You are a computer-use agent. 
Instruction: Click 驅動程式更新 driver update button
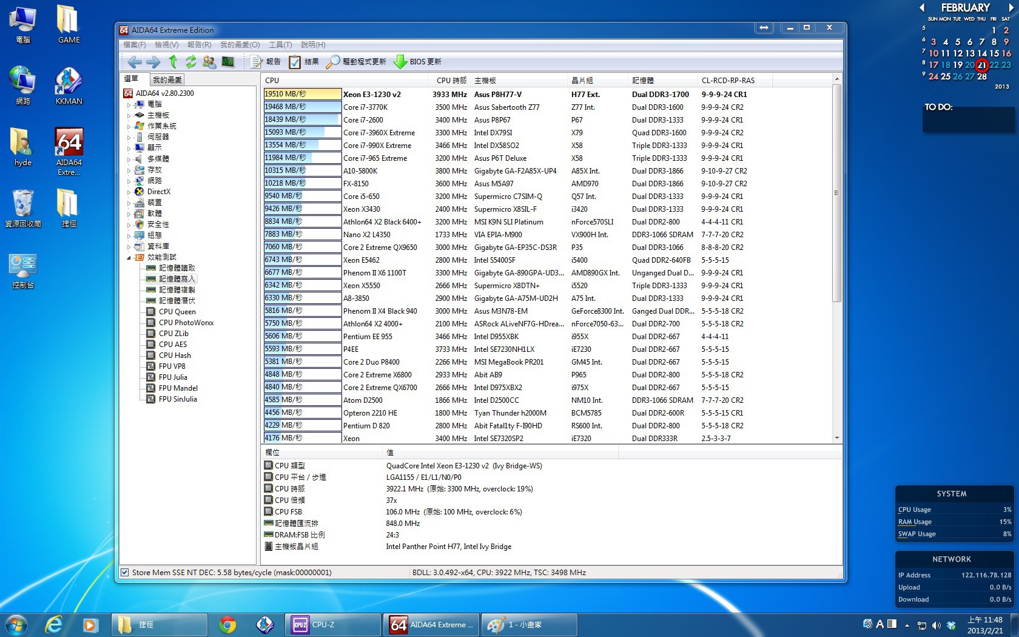pyautogui.click(x=356, y=62)
